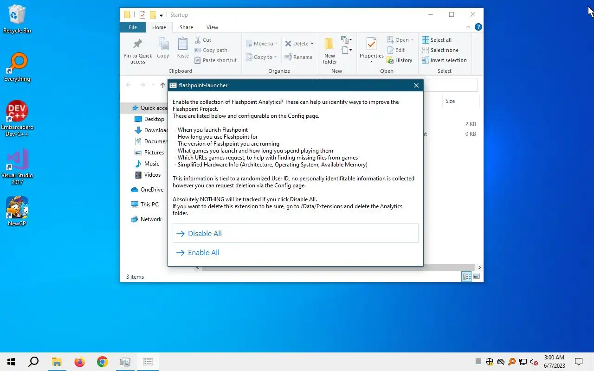
Task: Open the Notifications action center
Action: [x=579, y=362]
